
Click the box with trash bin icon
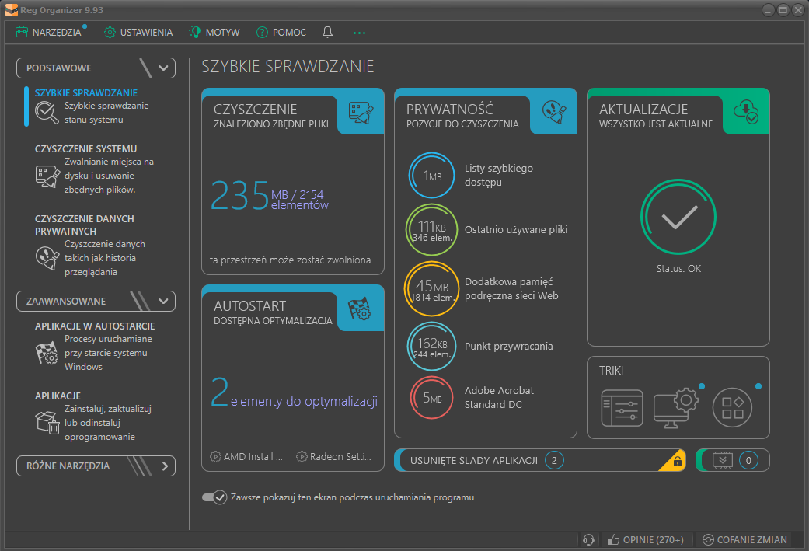pyautogui.click(x=47, y=423)
